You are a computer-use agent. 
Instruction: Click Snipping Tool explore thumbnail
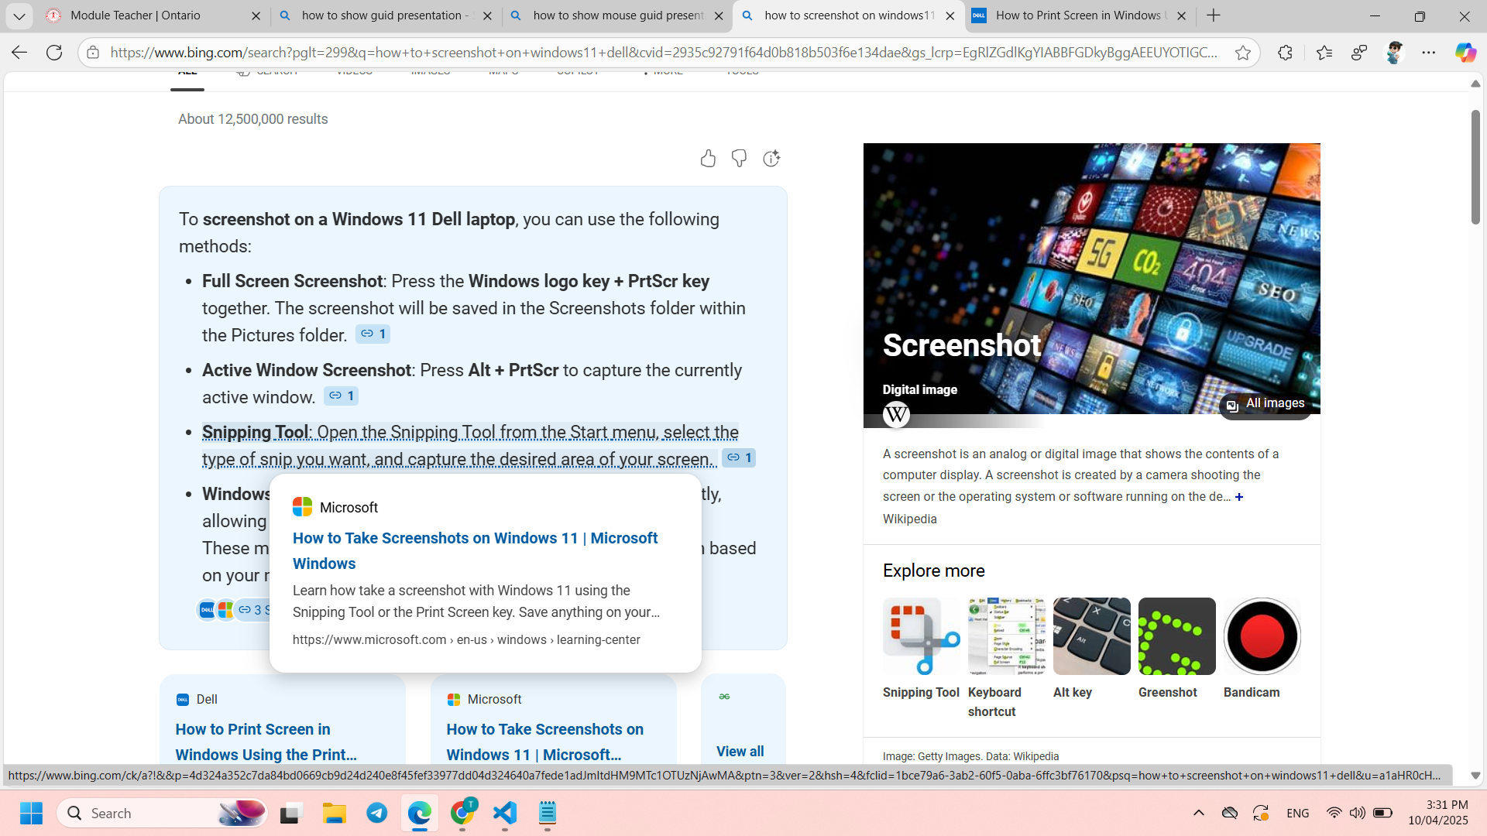(x=921, y=636)
